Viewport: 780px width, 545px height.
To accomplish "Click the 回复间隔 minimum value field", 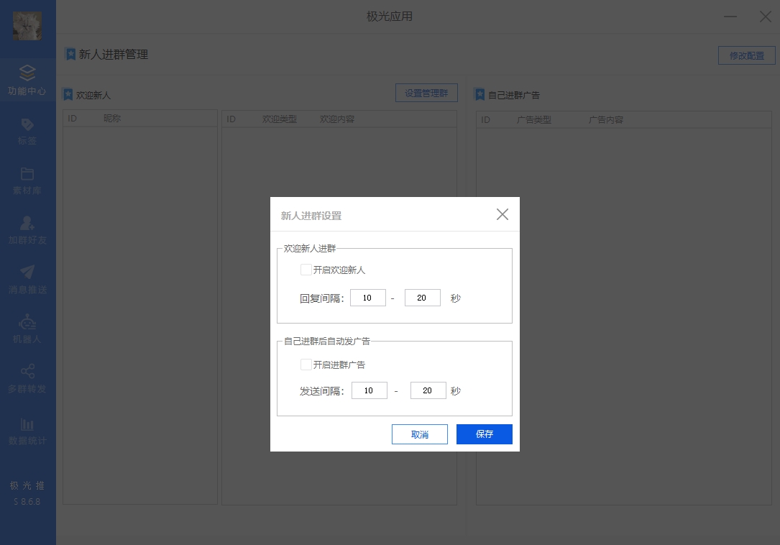I will (368, 298).
